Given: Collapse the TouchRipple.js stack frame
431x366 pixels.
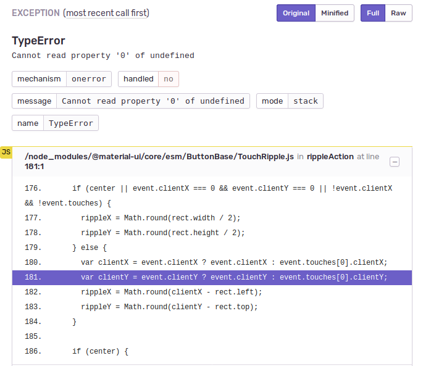Looking at the screenshot, I should click(x=395, y=162).
